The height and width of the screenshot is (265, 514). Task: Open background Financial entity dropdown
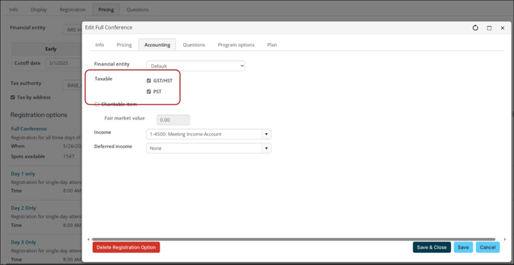point(72,29)
